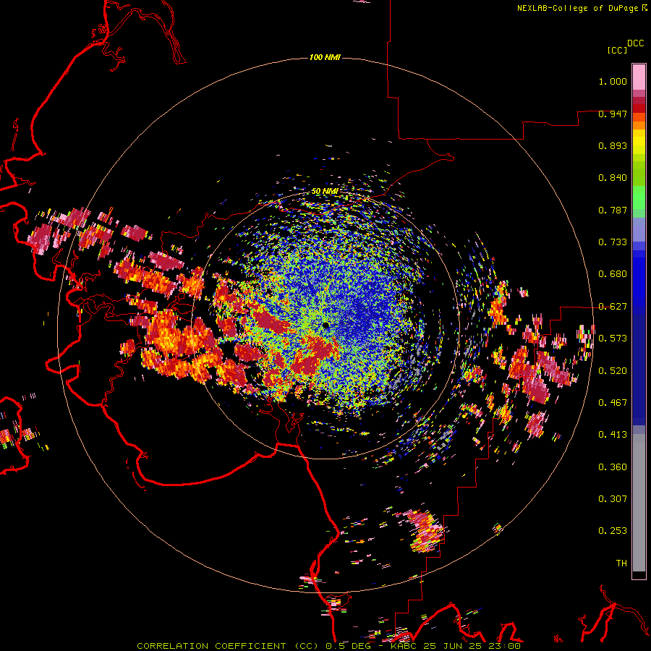This screenshot has height=651, width=651.
Task: Select the 0.307 legend value
Action: [613, 498]
